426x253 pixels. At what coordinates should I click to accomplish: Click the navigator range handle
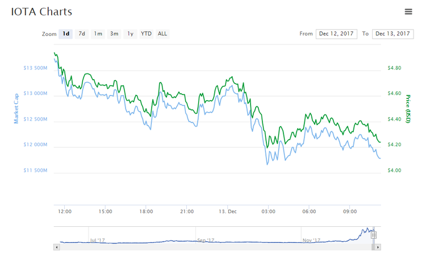[x=374, y=234]
